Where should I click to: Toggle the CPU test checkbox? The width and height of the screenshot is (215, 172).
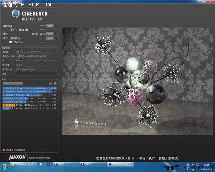point(56,34)
